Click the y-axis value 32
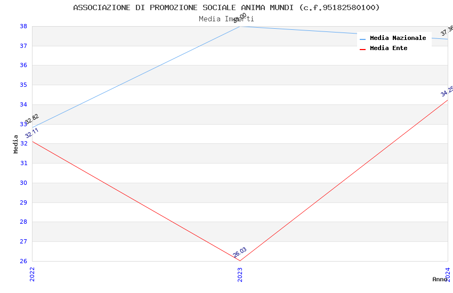 point(23,143)
